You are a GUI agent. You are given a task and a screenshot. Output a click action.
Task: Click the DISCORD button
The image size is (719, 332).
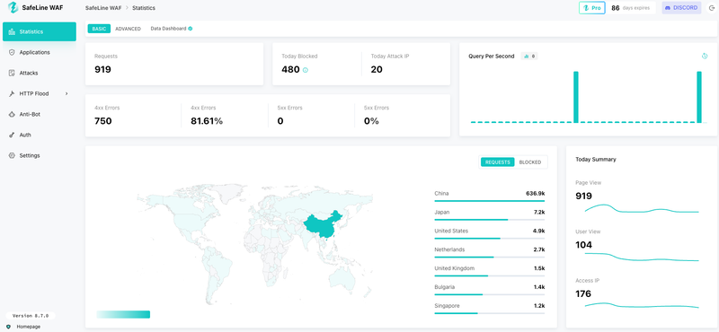681,8
